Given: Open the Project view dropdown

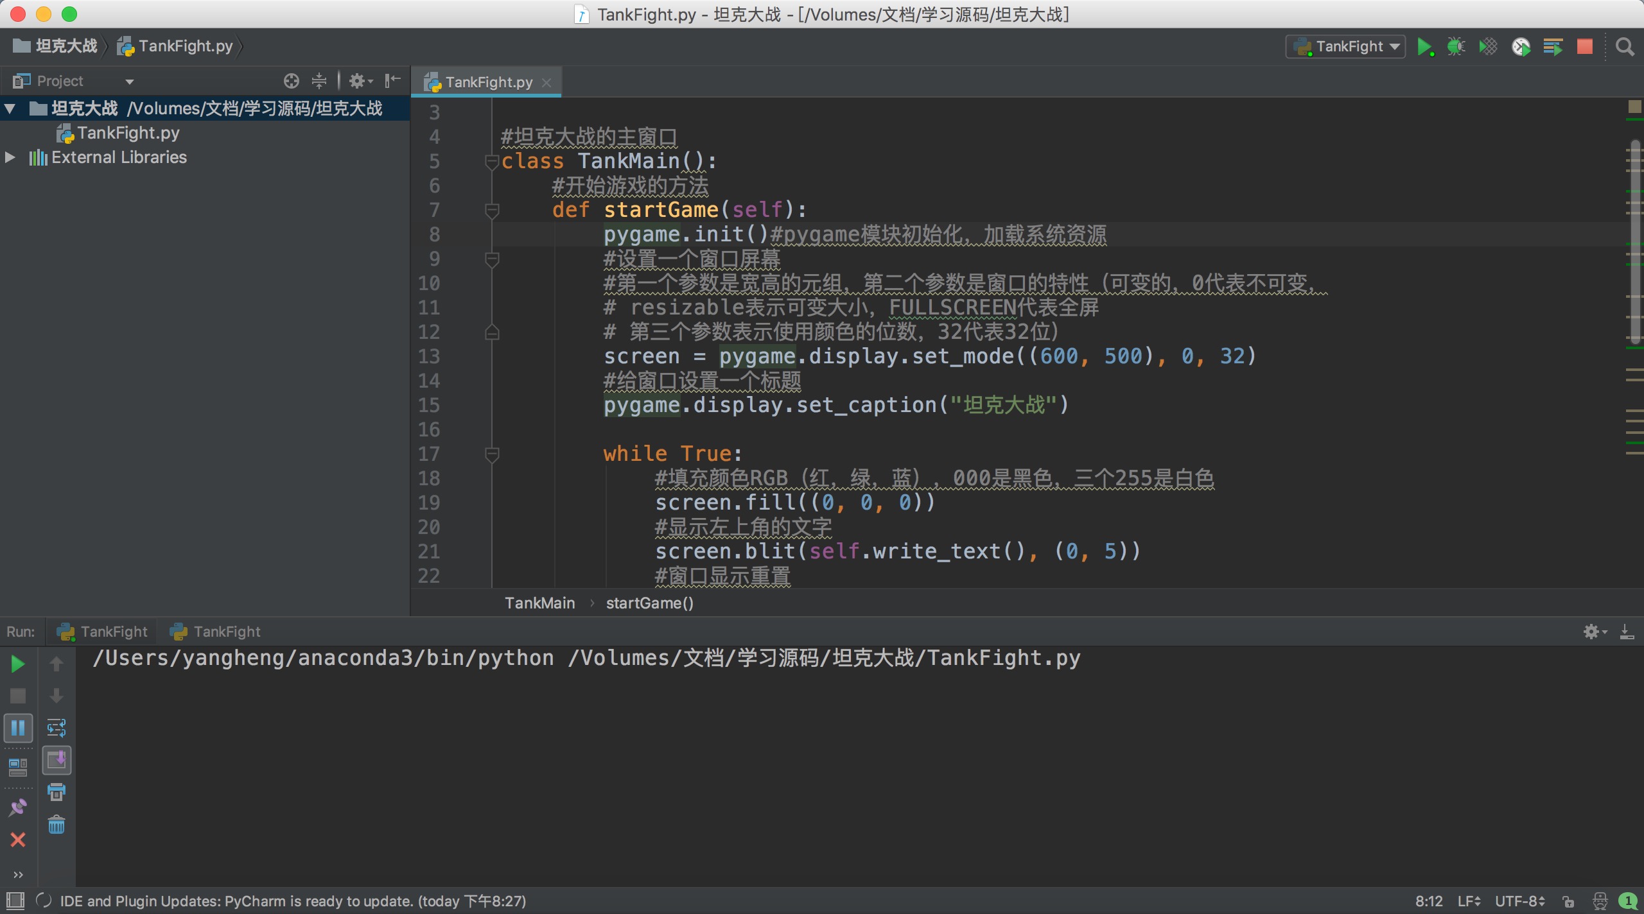Looking at the screenshot, I should click(x=129, y=82).
